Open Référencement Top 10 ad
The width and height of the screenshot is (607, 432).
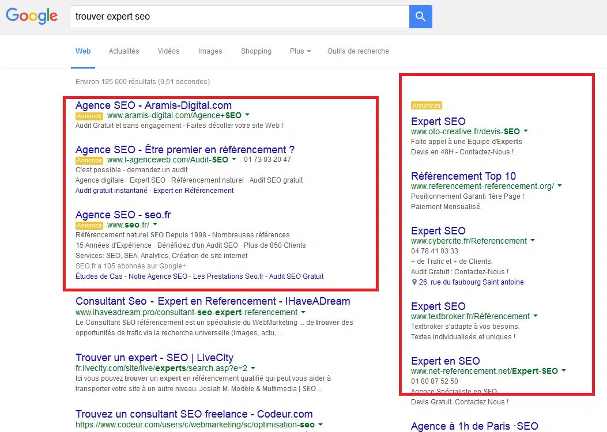pos(463,176)
